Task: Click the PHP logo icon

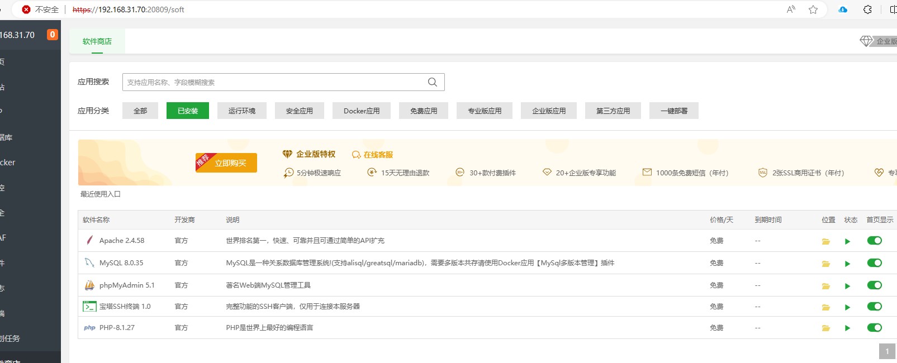Action: (89, 328)
